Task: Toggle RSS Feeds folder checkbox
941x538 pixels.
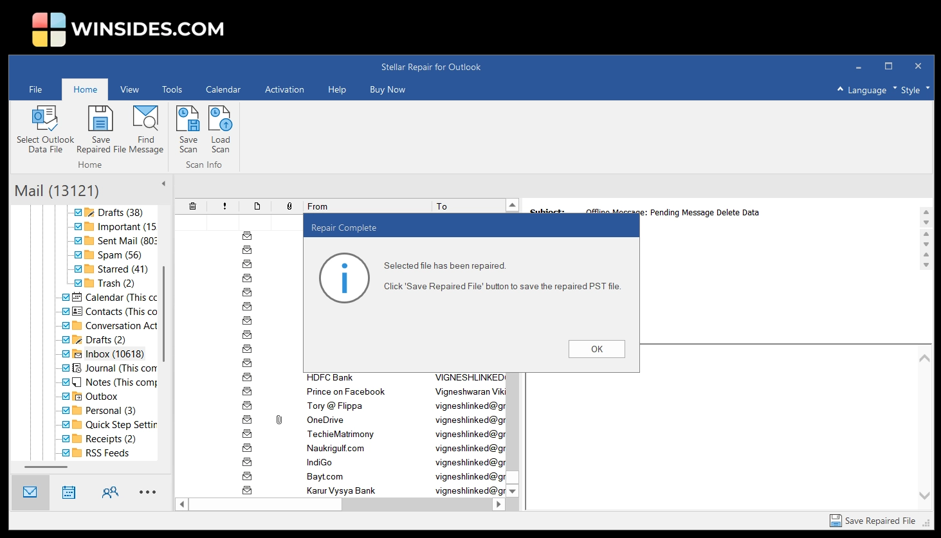Action: tap(66, 453)
